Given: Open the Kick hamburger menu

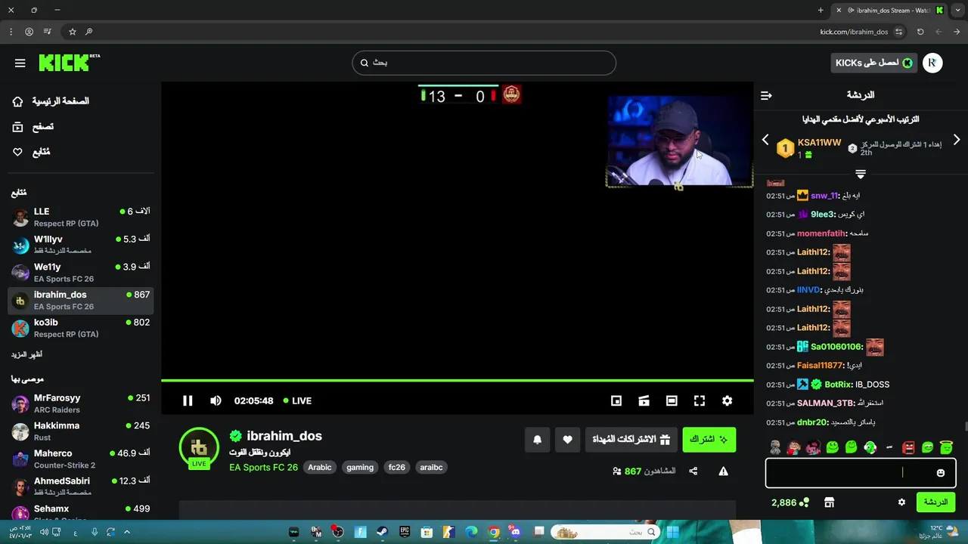Looking at the screenshot, I should click(20, 63).
